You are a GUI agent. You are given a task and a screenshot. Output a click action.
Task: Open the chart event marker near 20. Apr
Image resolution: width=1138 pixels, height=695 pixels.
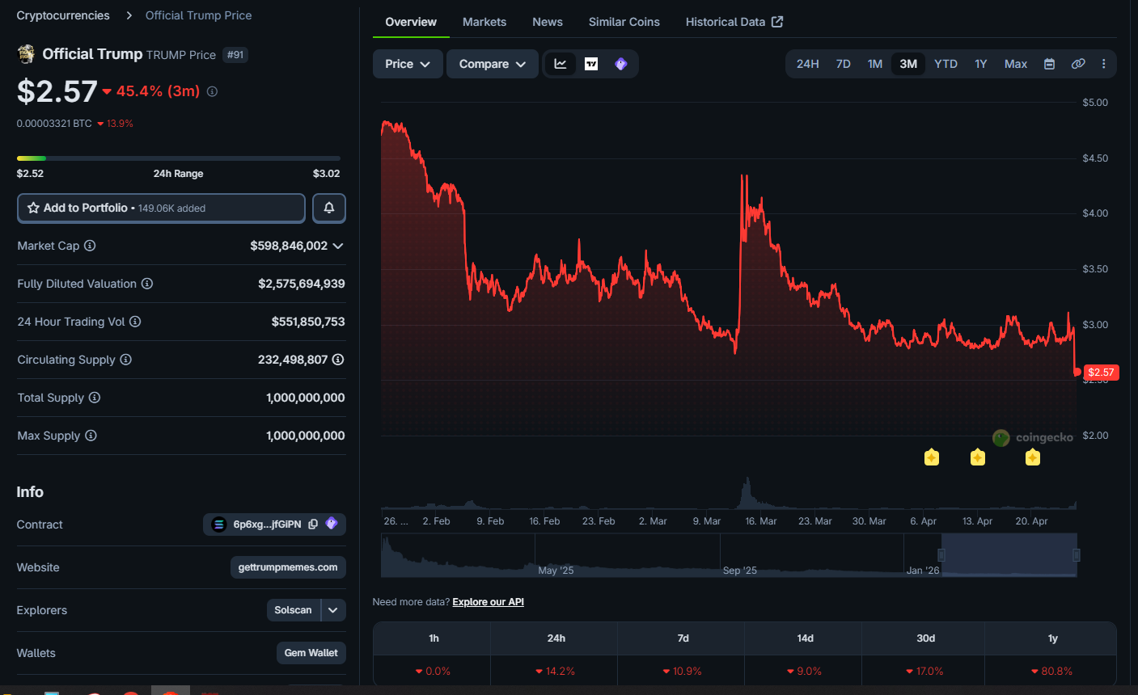[x=1032, y=457]
